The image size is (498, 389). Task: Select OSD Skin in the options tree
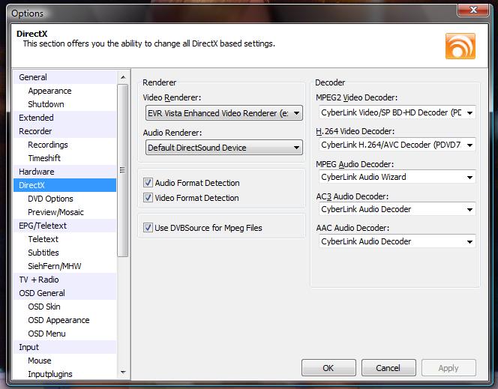coord(64,307)
